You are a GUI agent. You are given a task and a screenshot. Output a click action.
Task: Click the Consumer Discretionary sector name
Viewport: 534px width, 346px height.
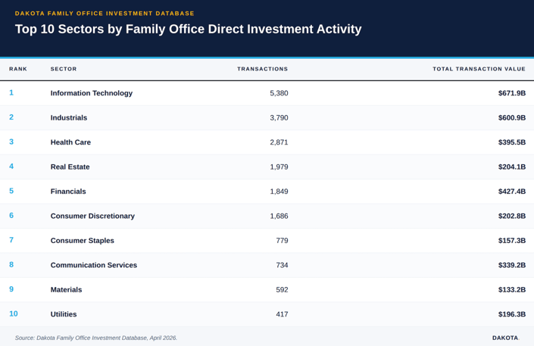click(93, 216)
